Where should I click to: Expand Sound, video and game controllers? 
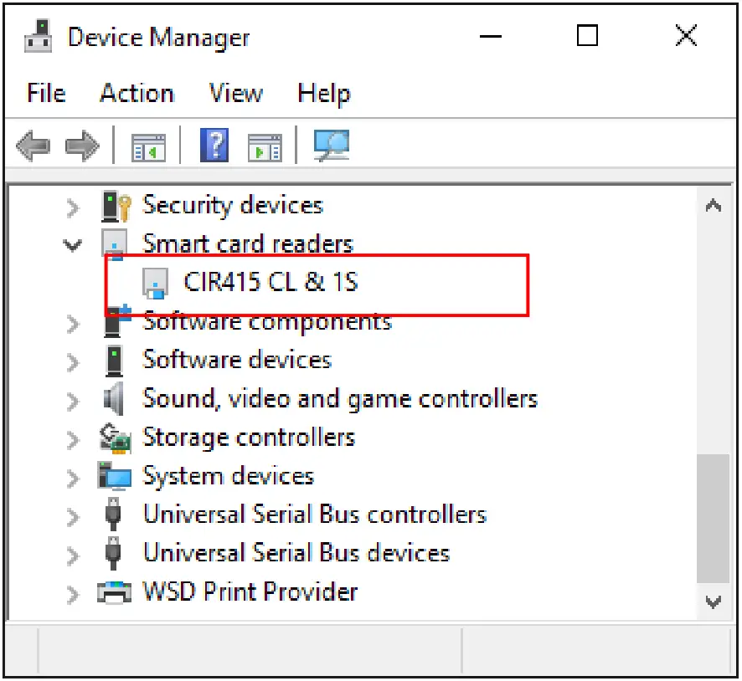point(74,400)
